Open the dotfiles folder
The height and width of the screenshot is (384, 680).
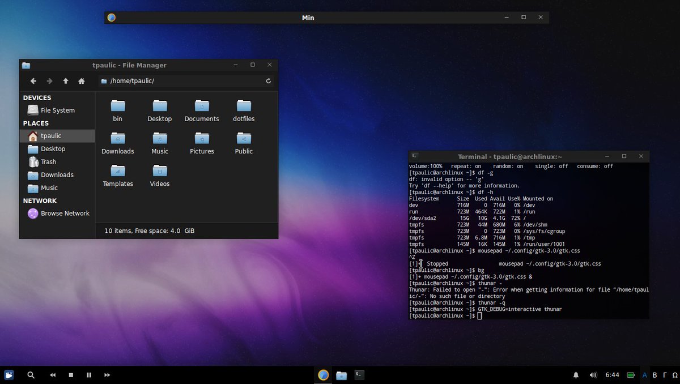244,110
